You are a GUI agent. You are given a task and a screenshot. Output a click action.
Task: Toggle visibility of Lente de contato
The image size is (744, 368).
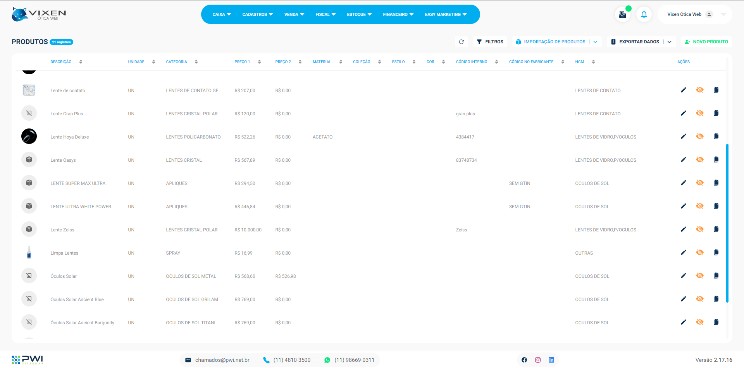699,90
